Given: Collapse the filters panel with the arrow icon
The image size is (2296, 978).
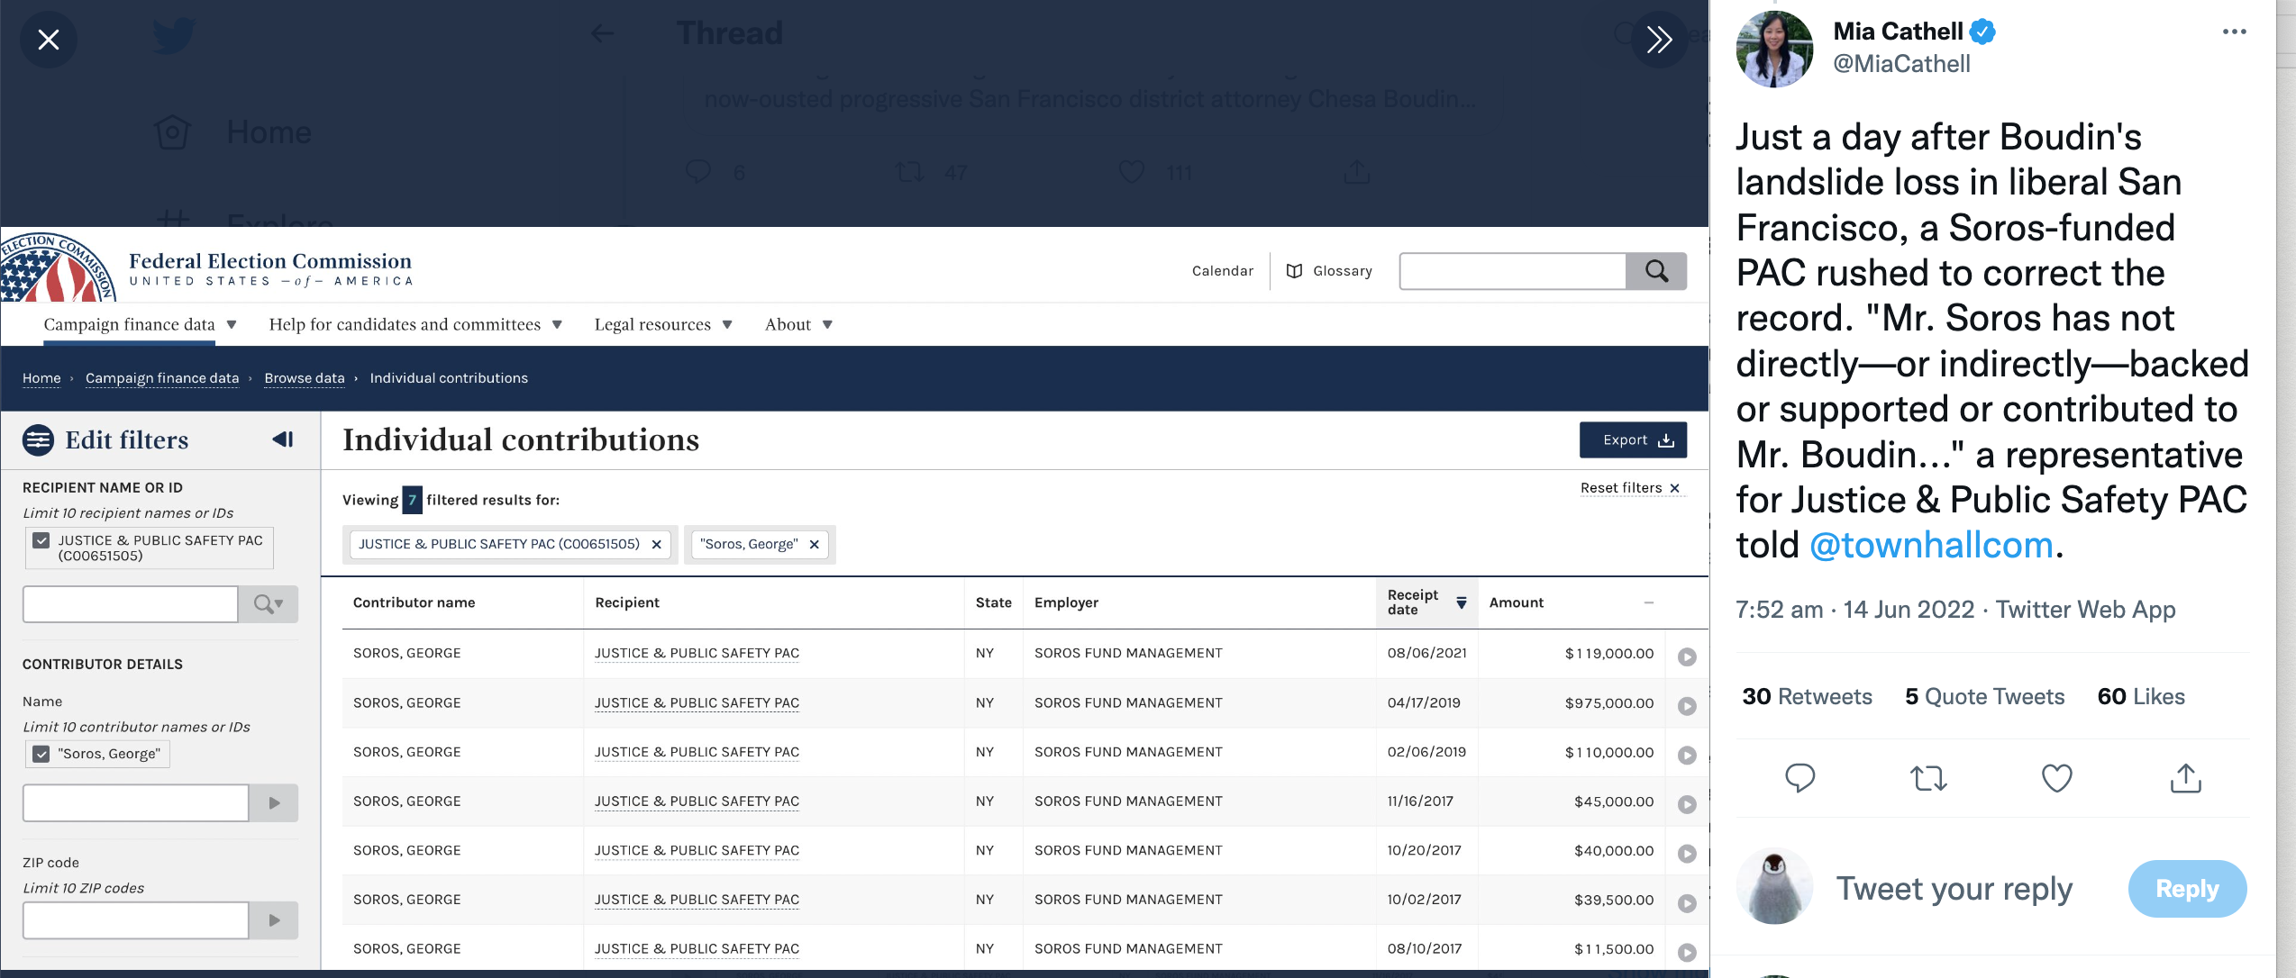Looking at the screenshot, I should click(x=283, y=439).
